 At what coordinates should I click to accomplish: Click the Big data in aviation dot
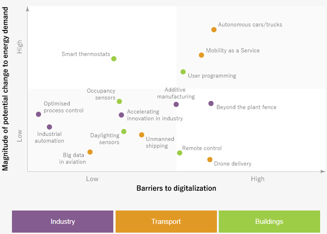coord(90,152)
